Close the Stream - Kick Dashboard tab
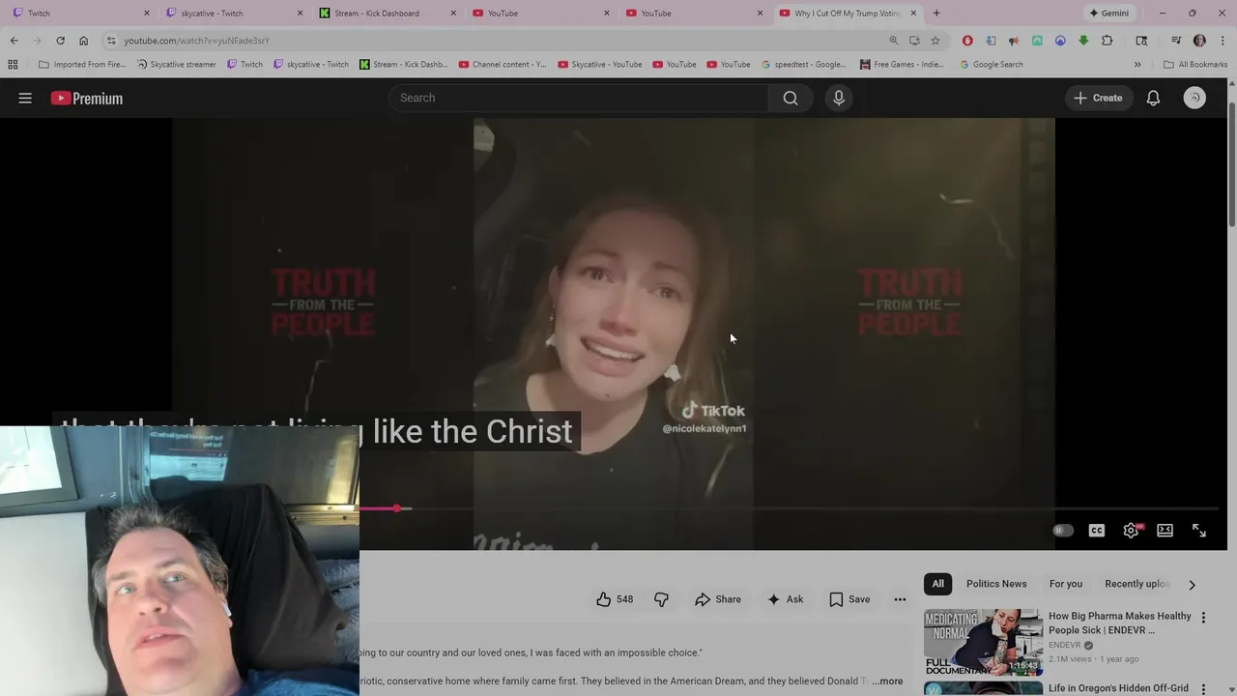This screenshot has height=696, width=1237. click(x=453, y=14)
